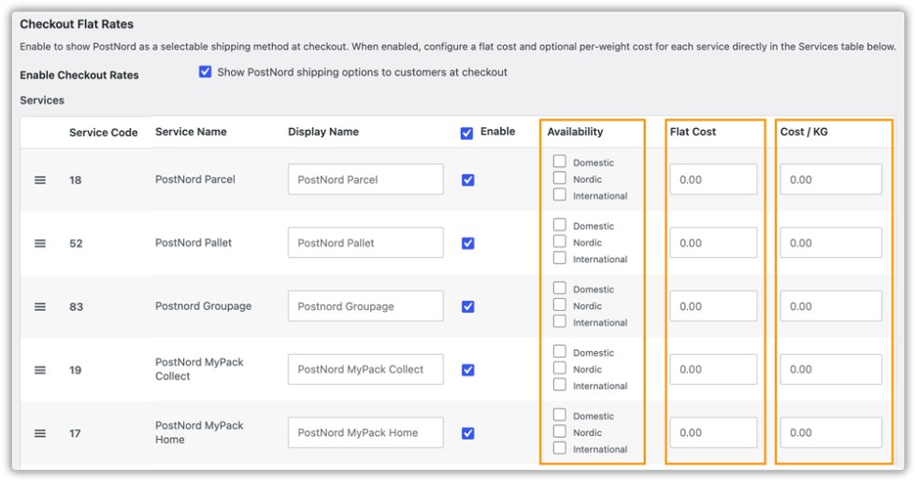Select service code 19 cell
916x480 pixels.
(76, 370)
